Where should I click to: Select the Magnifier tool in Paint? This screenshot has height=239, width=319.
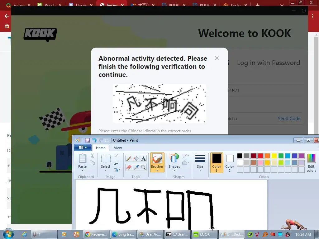(143, 167)
